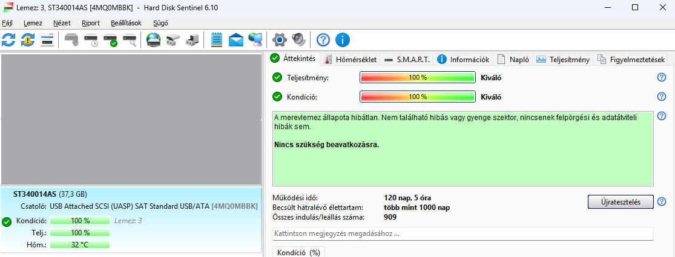The width and height of the screenshot is (675, 257).
Task: Switch to the Hőmérséklet tab
Action: point(351,60)
